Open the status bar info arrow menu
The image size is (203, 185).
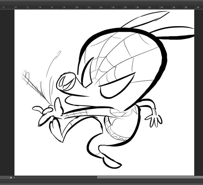click(x=11, y=178)
